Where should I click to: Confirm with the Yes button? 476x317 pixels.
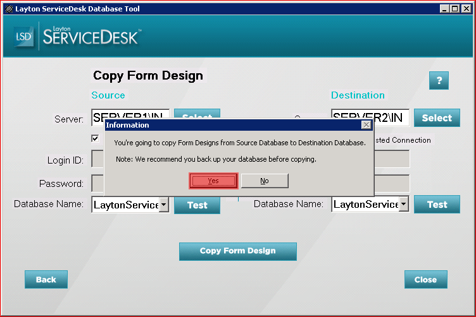(x=213, y=181)
